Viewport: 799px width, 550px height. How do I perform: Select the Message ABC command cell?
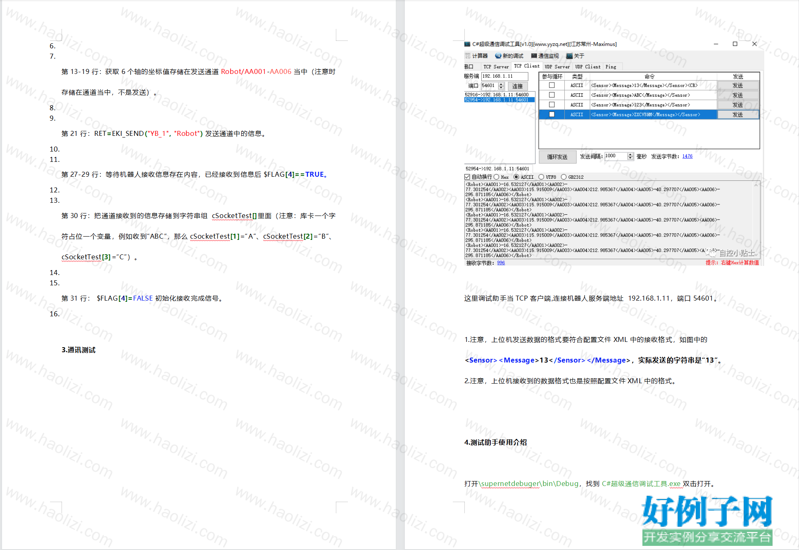point(653,95)
